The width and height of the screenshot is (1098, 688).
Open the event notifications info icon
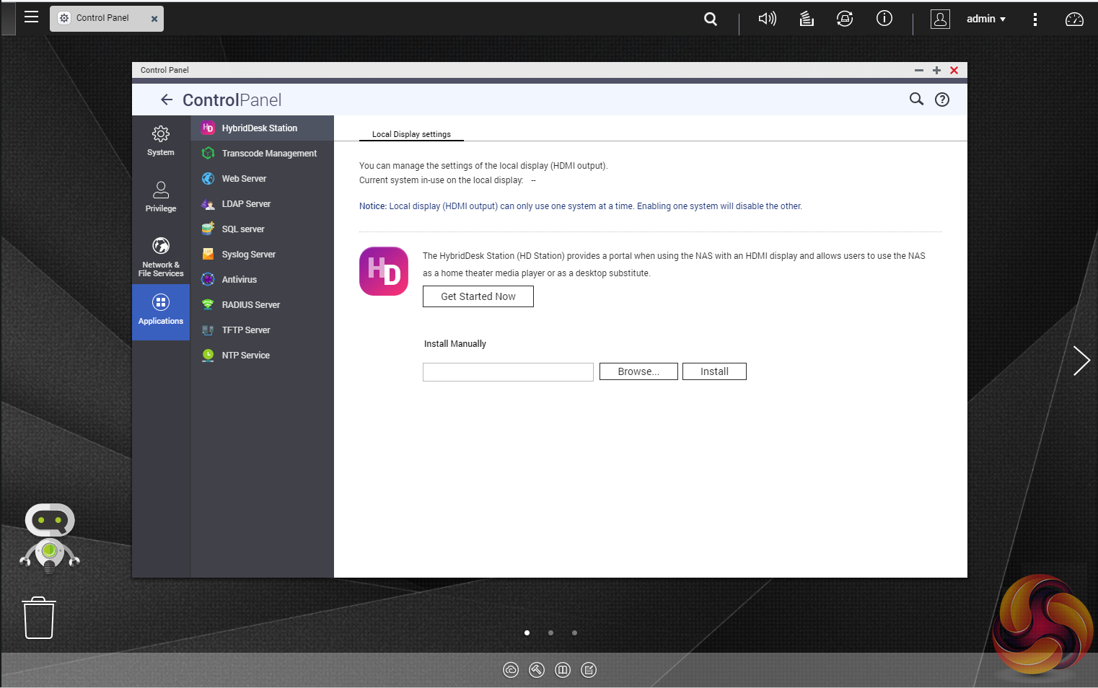click(x=884, y=19)
